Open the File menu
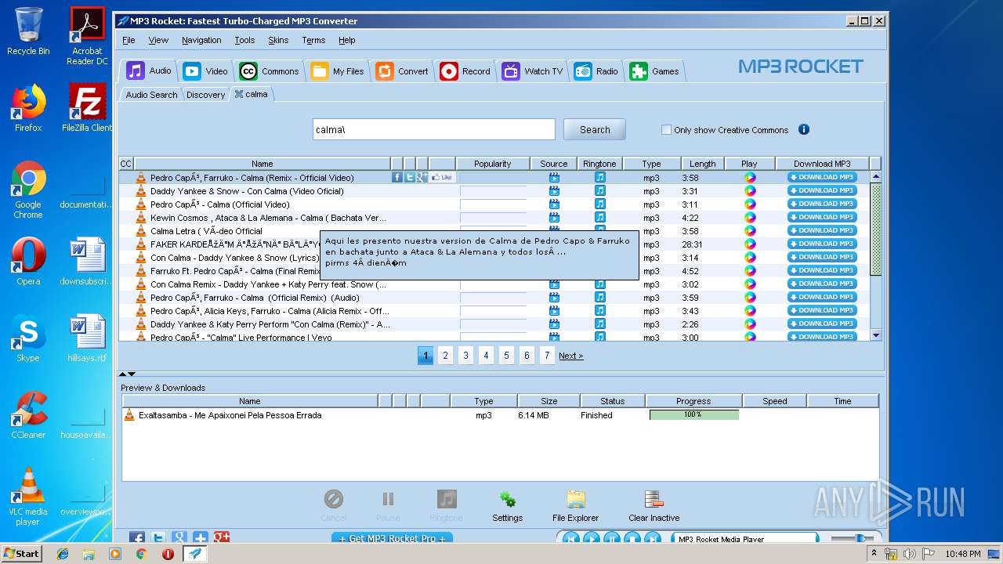 (x=129, y=40)
